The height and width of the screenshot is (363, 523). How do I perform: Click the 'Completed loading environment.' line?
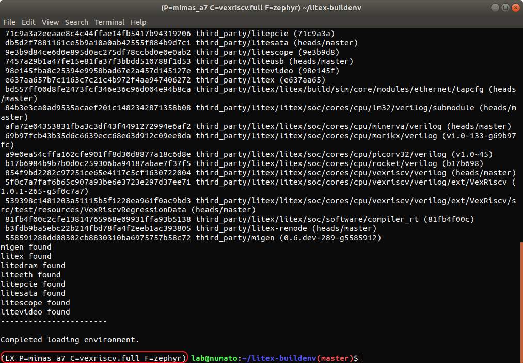[x=70, y=340]
